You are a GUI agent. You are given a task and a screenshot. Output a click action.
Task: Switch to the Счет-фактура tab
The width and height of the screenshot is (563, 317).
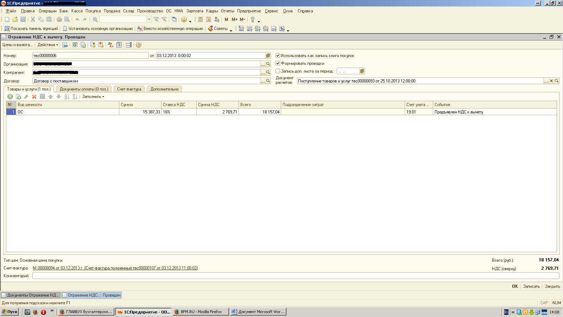point(129,89)
